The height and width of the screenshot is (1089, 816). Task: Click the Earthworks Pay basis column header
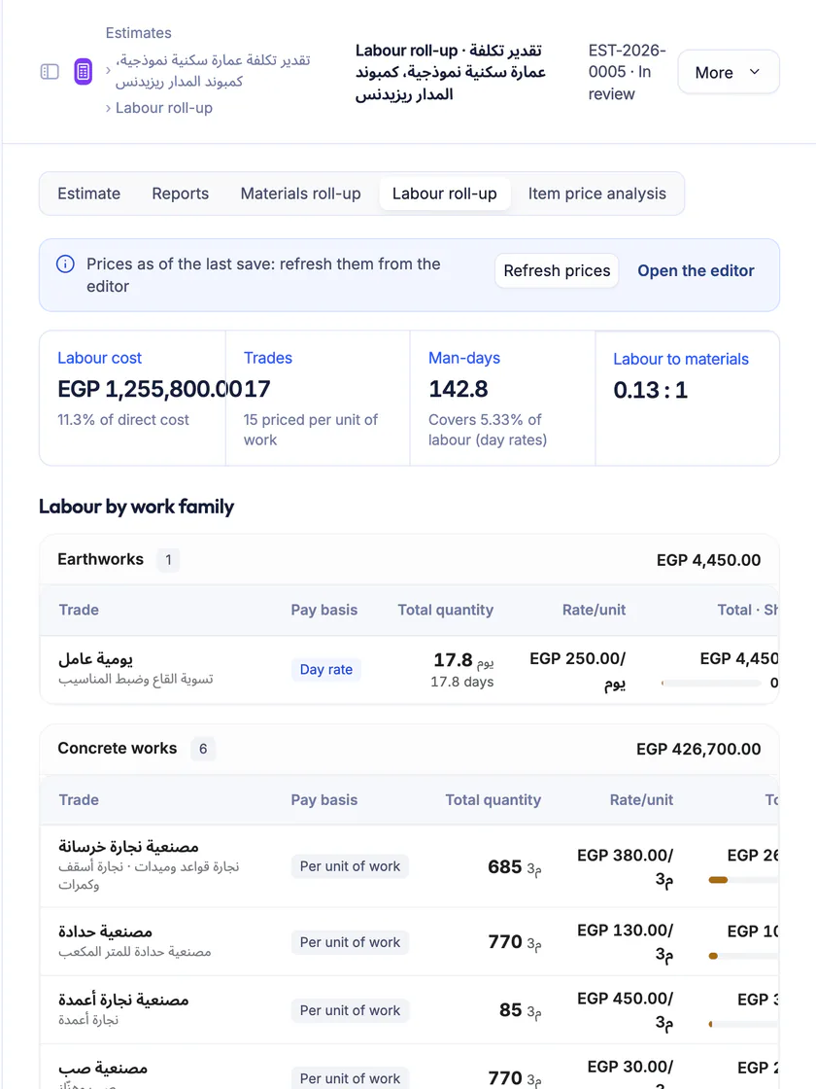pyautogui.click(x=324, y=610)
